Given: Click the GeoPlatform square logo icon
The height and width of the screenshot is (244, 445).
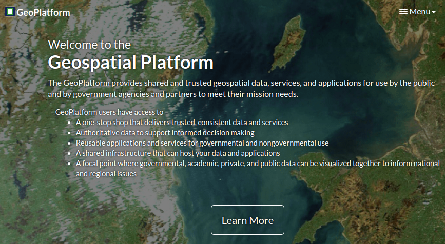Looking at the screenshot, I should click(x=10, y=12).
